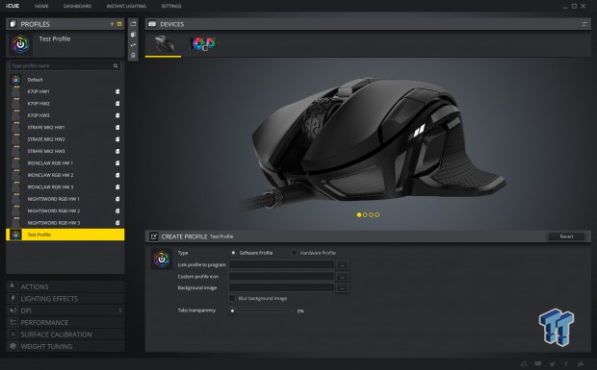
Task: Click the Custom profile icon field
Action: [281, 276]
